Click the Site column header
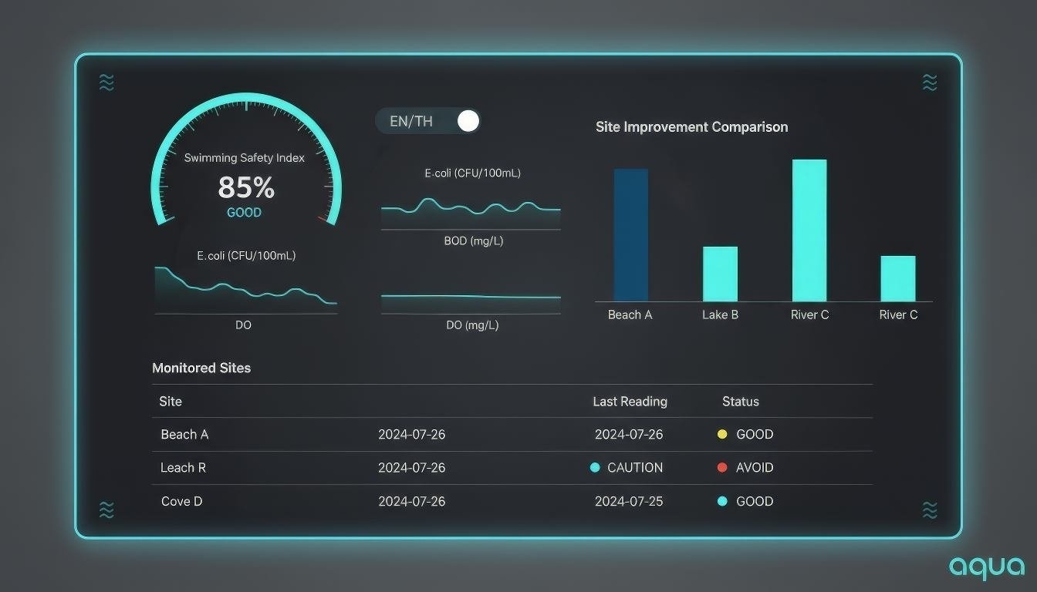The width and height of the screenshot is (1037, 592). point(171,402)
